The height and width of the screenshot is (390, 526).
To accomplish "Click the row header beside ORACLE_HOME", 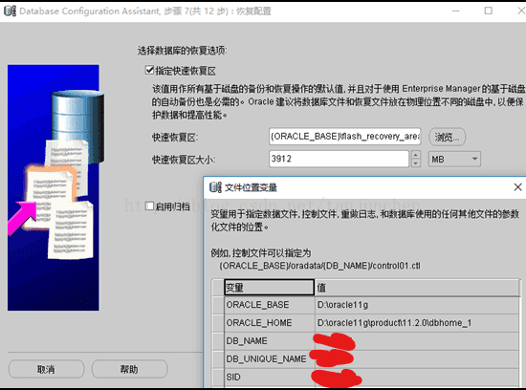I will [218, 323].
